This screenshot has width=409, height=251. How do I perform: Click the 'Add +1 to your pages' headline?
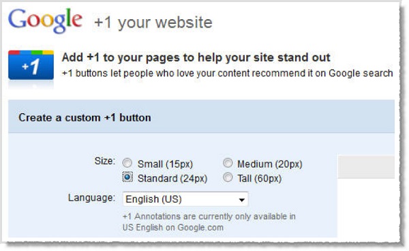click(x=196, y=57)
